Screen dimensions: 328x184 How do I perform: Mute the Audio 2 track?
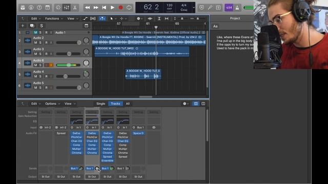point(35,42)
